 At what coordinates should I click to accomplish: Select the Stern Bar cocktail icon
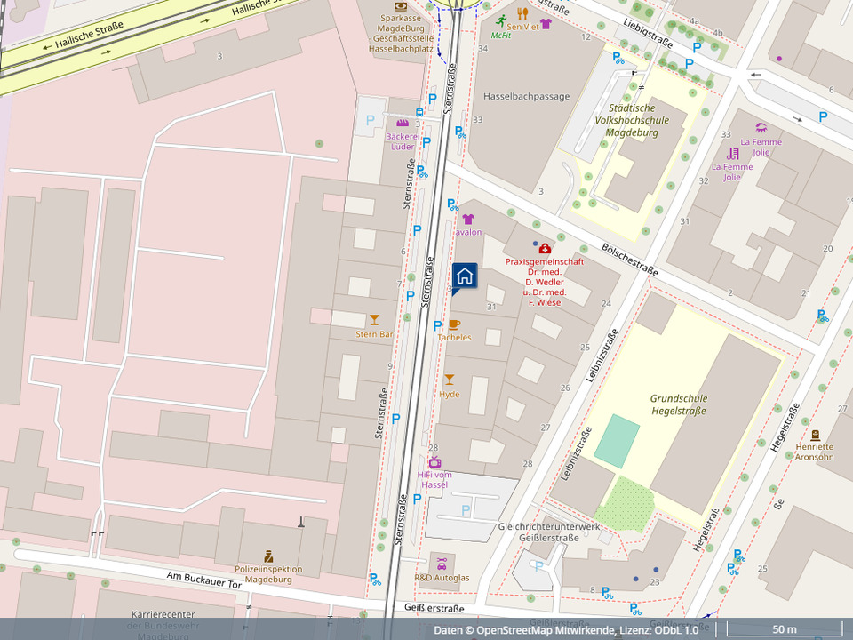point(374,320)
